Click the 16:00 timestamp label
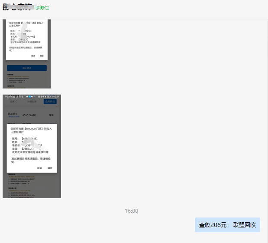 click(x=131, y=211)
